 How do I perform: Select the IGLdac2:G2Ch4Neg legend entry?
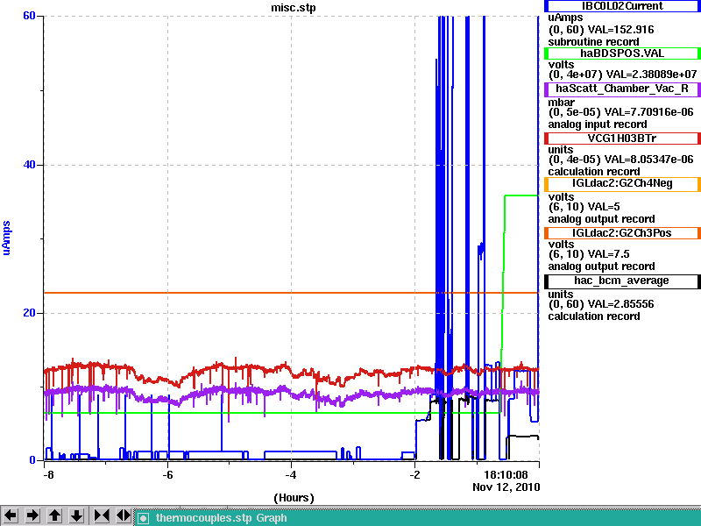click(622, 184)
